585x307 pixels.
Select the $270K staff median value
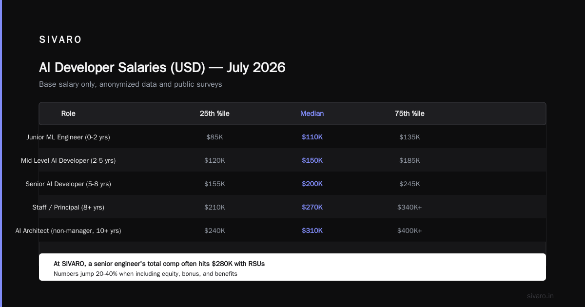(312, 207)
